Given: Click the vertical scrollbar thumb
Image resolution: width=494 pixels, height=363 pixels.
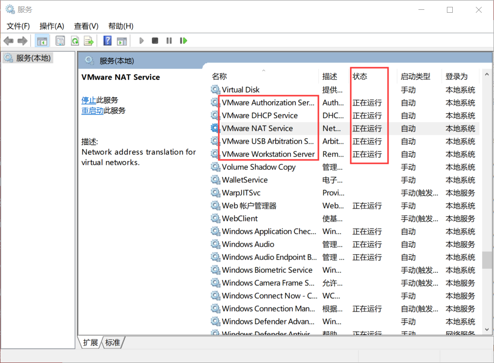Looking at the screenshot, I should point(487,260).
